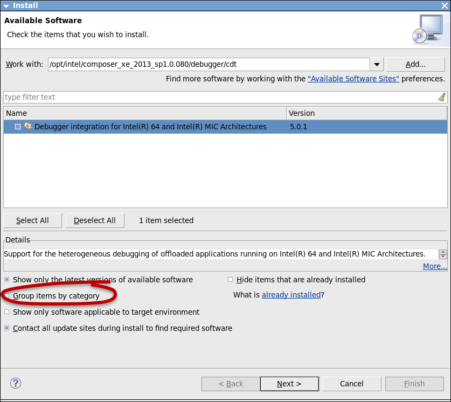Select the Debugger integration for Intel(R) 64 row
This screenshot has height=402, width=451.
coord(225,127)
